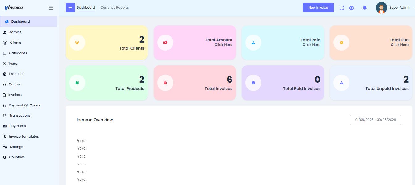Click the Admins user icon in sidebar
This screenshot has height=185, width=415.
tap(5, 32)
